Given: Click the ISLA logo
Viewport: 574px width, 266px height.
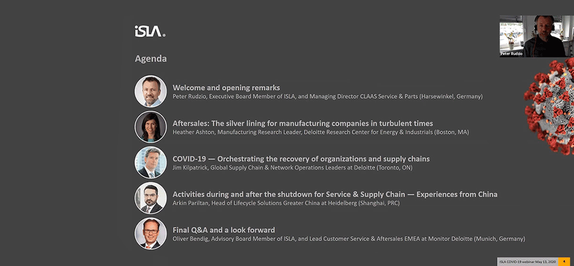Looking at the screenshot, I should 150,31.
